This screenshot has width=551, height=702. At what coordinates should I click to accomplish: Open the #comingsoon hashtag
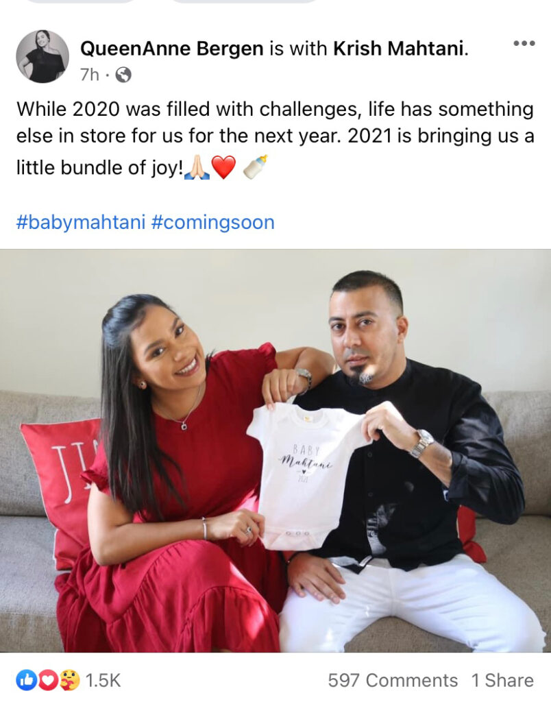point(212,223)
